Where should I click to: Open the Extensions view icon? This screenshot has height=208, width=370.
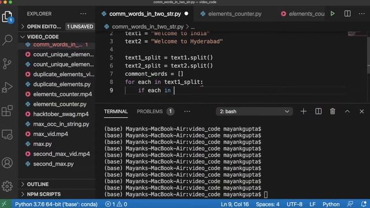click(7, 111)
